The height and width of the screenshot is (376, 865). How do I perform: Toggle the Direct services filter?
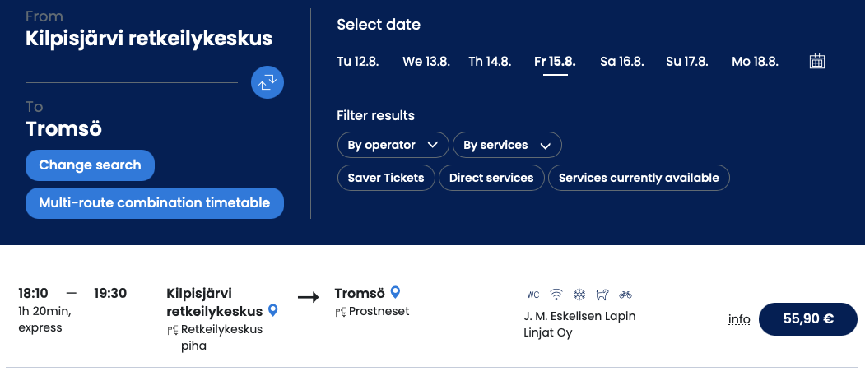click(x=491, y=178)
